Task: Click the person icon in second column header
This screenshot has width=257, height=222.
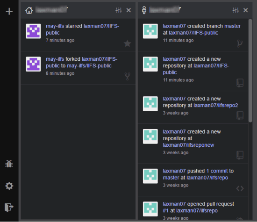Action: 144,10
